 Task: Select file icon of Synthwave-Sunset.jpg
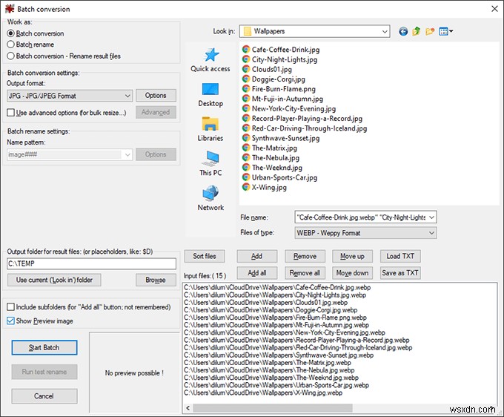point(246,138)
